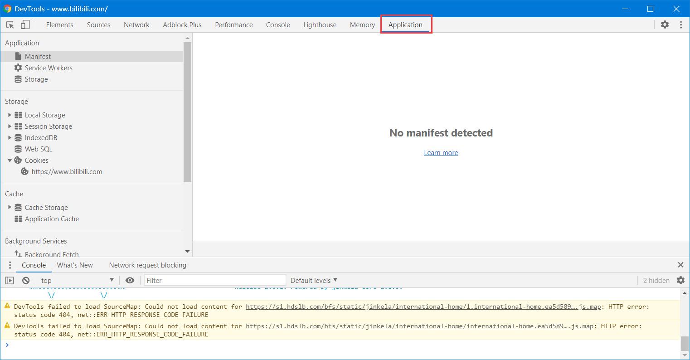The height and width of the screenshot is (360, 690).
Task: Switch to the Elements tab
Action: [59, 25]
